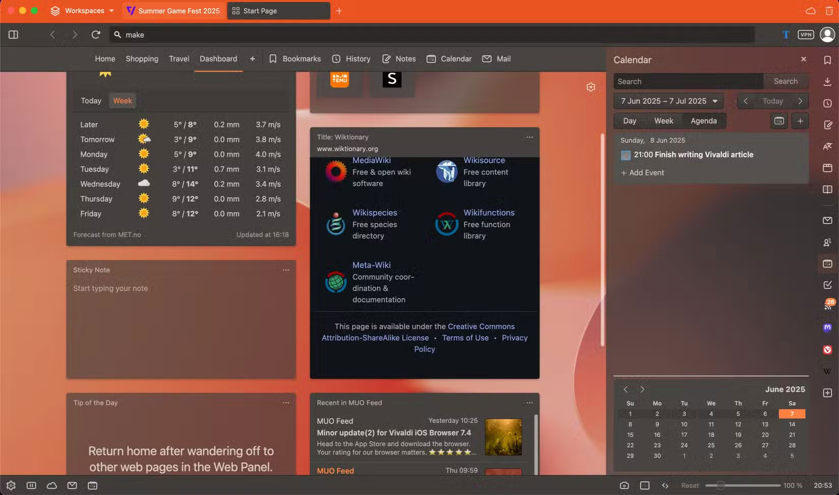Image resolution: width=839 pixels, height=495 pixels.
Task: Open the Wikispecies link
Action: pyautogui.click(x=375, y=212)
